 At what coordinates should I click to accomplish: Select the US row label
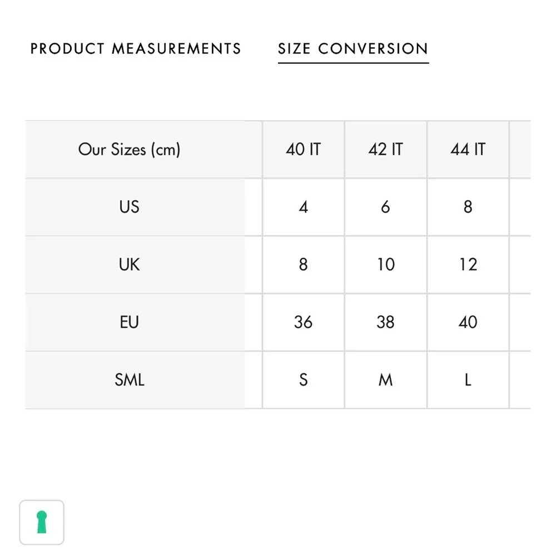[129, 207]
